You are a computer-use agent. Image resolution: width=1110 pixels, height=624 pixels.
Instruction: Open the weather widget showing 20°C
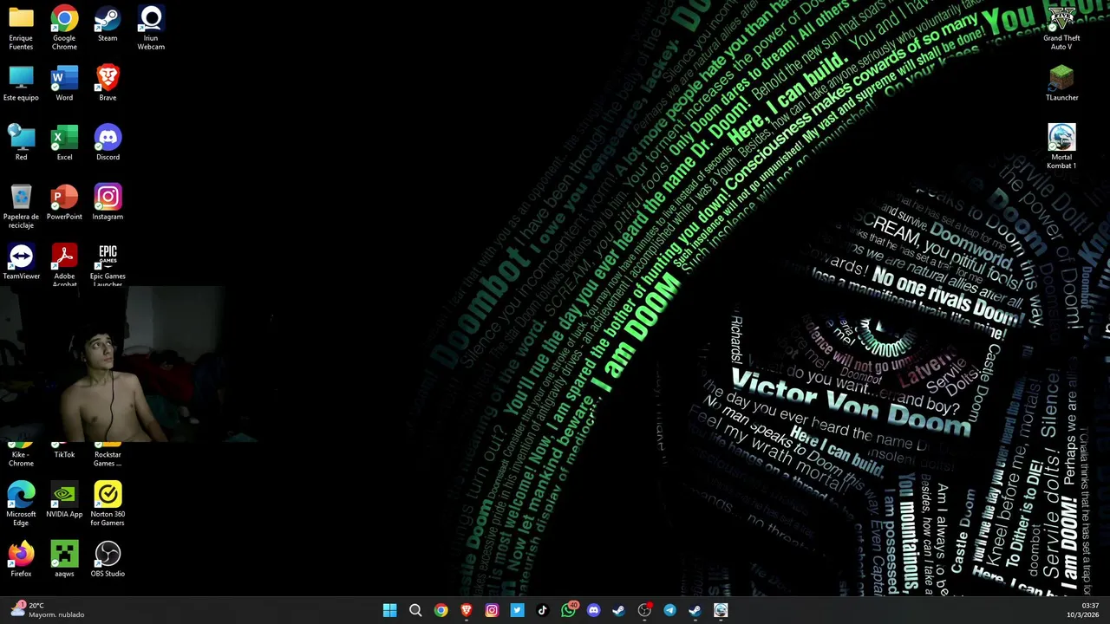pos(48,610)
